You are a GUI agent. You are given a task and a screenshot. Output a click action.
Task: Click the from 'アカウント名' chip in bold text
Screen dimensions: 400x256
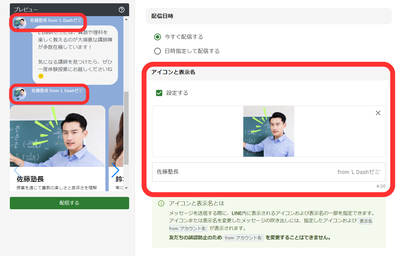[243, 238]
